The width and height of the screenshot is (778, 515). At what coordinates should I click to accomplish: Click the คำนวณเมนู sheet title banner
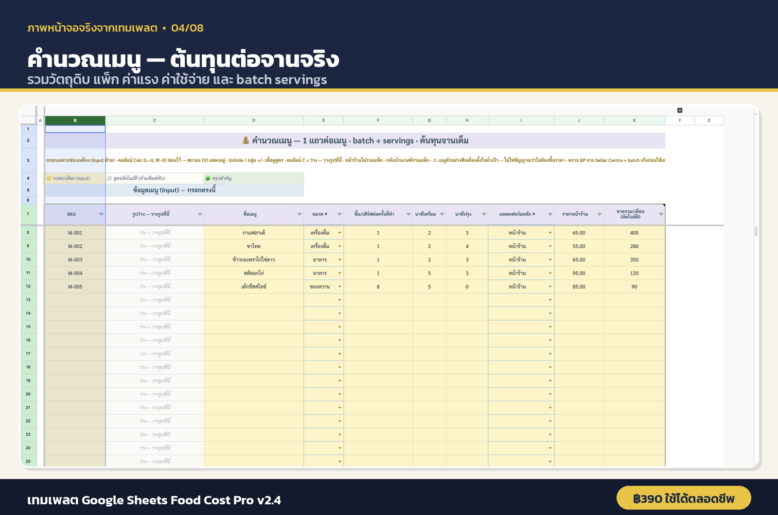(355, 141)
